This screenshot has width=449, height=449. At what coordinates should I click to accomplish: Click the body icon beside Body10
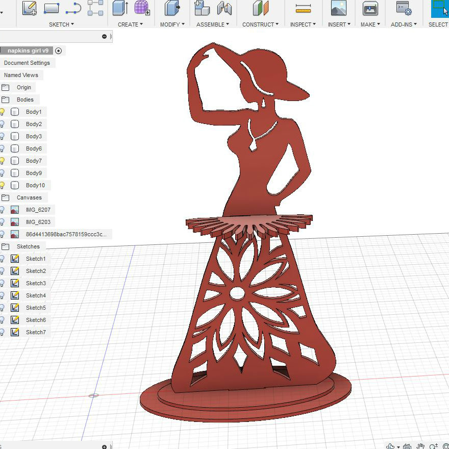point(15,185)
